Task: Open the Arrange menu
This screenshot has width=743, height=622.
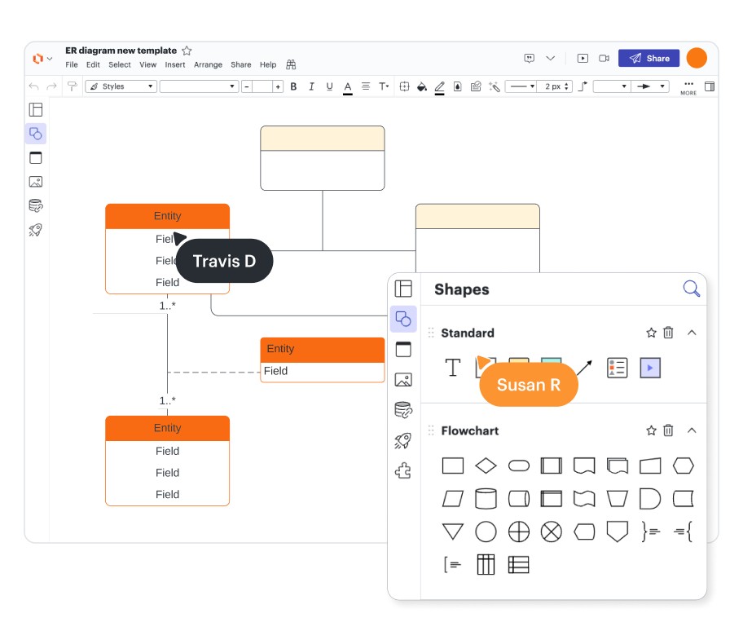Action: coord(208,65)
